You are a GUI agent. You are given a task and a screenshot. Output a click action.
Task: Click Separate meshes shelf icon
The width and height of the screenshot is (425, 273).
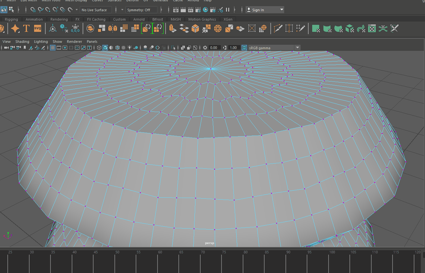pos(102,28)
